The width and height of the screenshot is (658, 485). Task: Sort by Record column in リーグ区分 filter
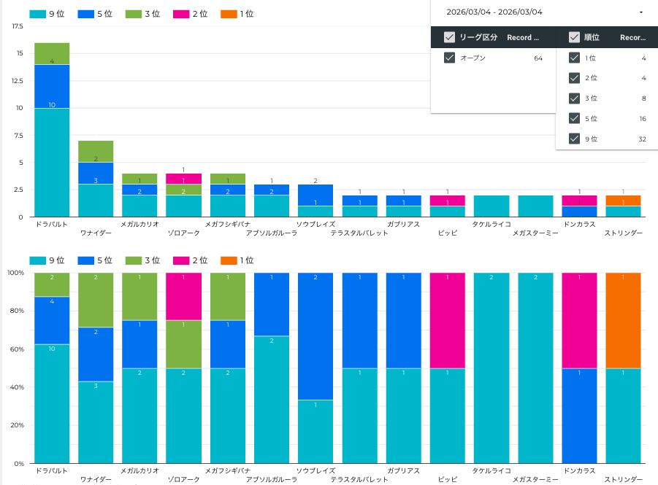[x=523, y=37]
